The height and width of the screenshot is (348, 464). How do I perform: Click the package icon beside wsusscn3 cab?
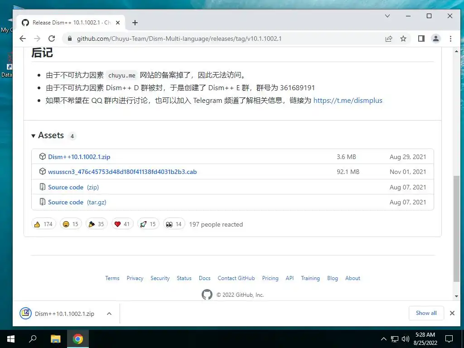click(x=42, y=172)
